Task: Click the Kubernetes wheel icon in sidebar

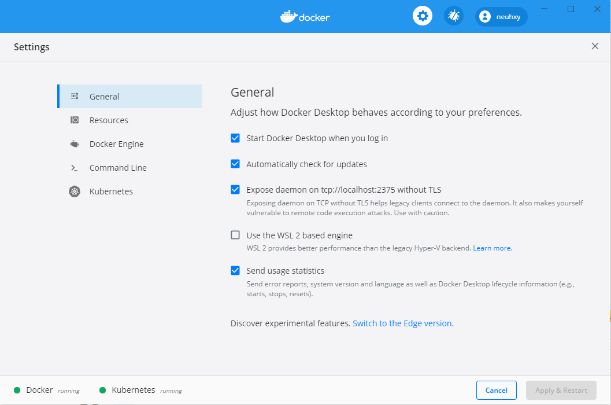Action: pos(75,191)
